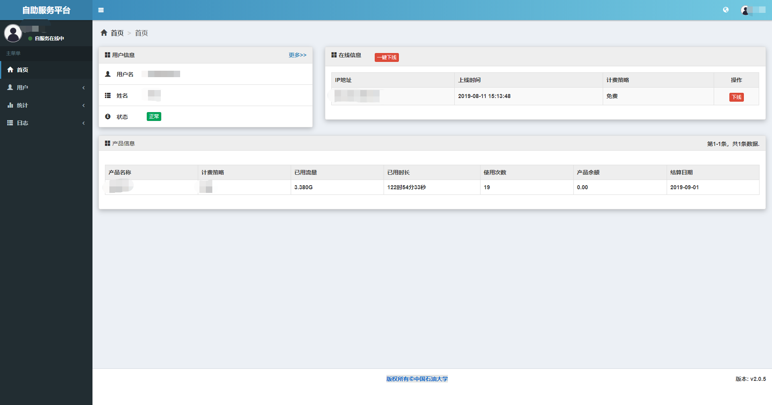Image resolution: width=772 pixels, height=405 pixels.
Task: Click 下线 button in the online session row
Action: (x=736, y=97)
